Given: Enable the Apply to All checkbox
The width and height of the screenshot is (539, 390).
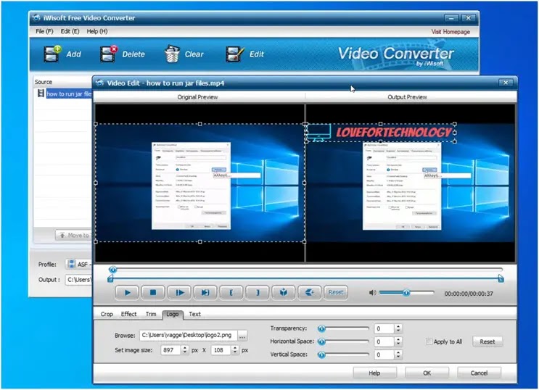Looking at the screenshot, I should 429,341.
